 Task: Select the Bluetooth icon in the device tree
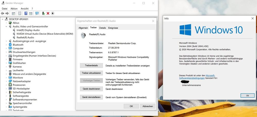10,45
